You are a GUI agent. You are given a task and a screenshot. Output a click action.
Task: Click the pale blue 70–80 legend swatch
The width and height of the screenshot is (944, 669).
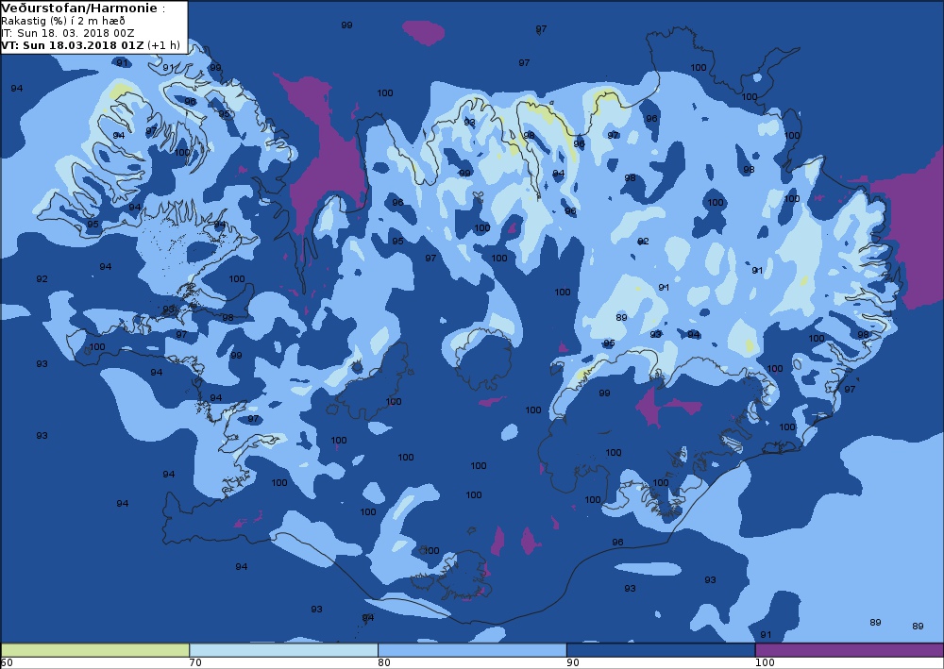283,650
